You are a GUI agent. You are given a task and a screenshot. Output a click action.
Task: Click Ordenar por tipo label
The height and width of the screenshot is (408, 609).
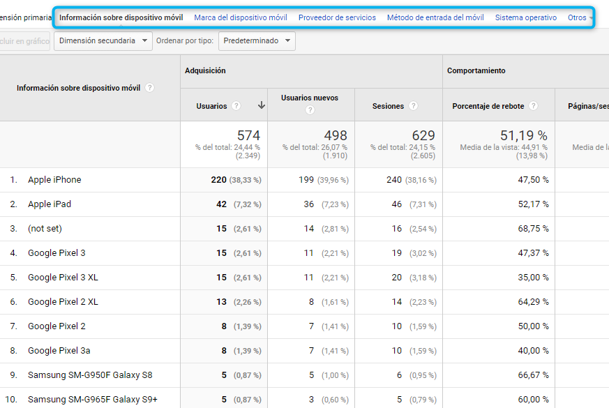(x=185, y=40)
